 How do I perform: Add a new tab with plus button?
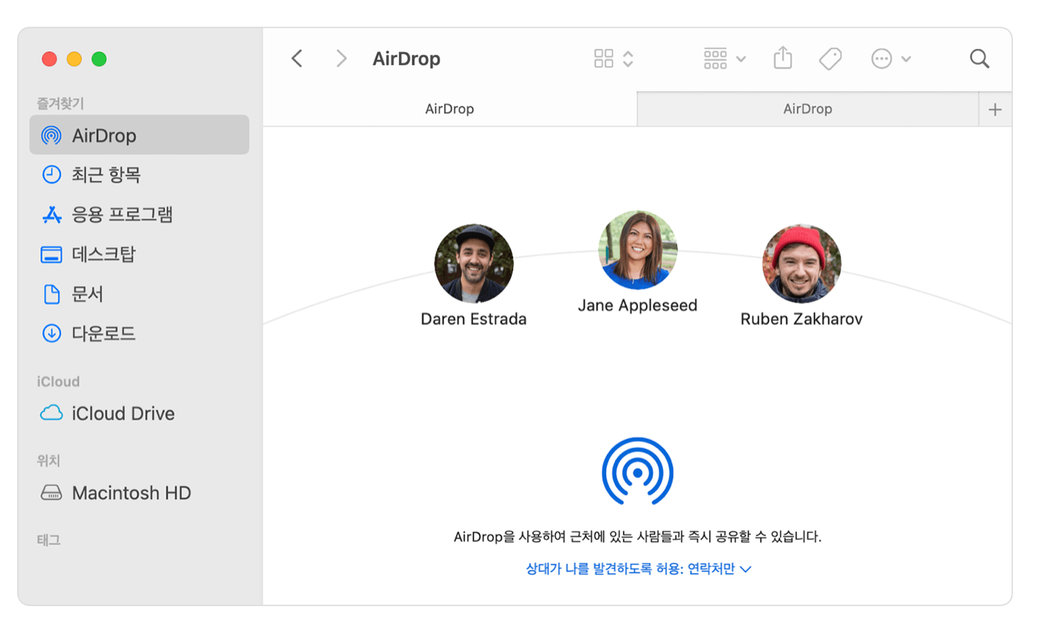[995, 110]
